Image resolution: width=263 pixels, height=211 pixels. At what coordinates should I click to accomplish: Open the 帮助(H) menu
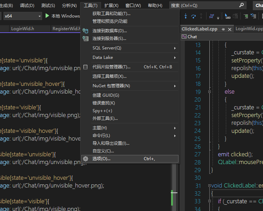click(155, 5)
